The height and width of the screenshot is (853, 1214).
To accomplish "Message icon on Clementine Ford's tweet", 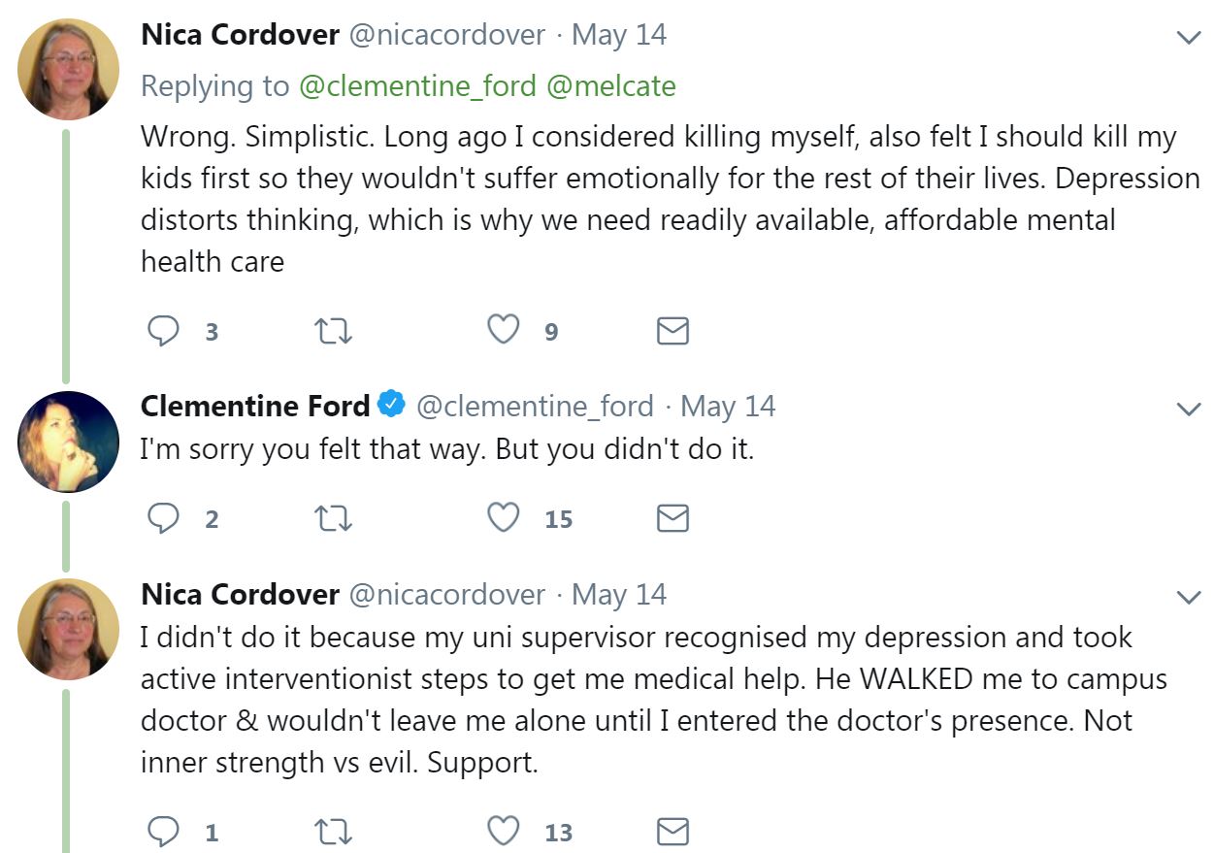I will (x=673, y=519).
